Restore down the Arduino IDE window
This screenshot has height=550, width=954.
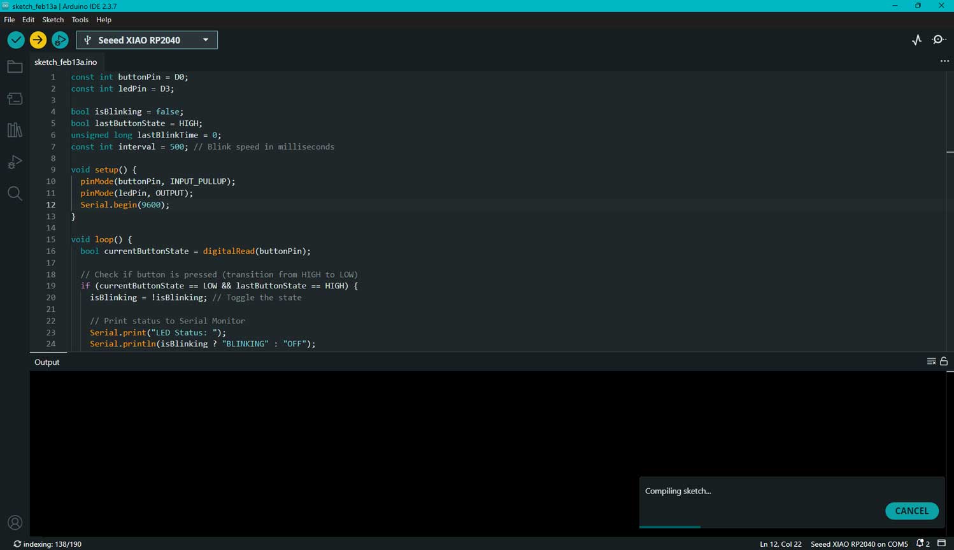pyautogui.click(x=918, y=6)
